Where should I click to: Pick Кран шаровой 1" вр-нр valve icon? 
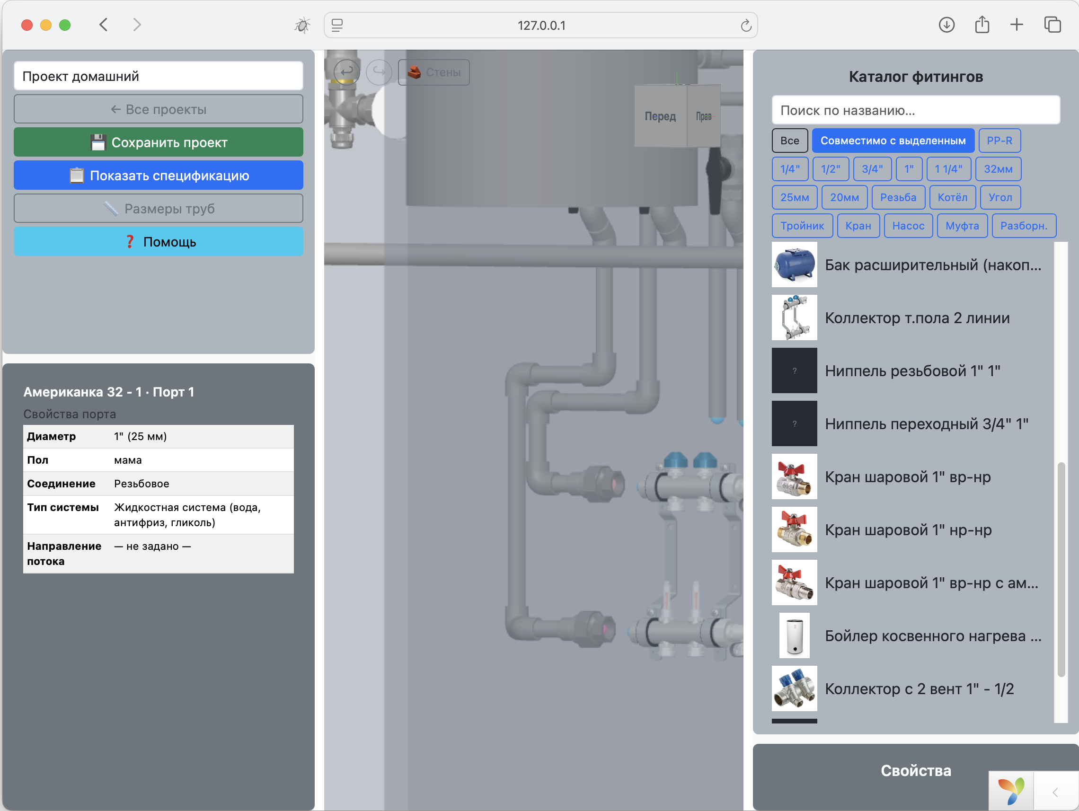(794, 477)
